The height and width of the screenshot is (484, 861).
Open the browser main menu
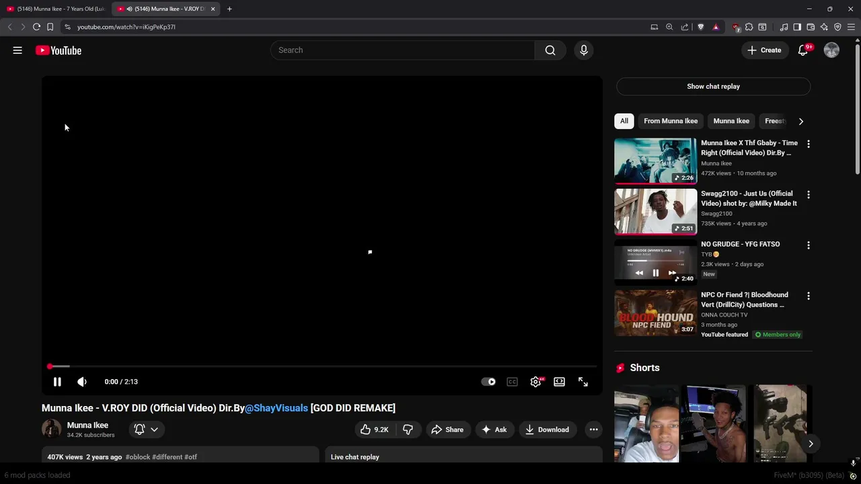(x=851, y=27)
